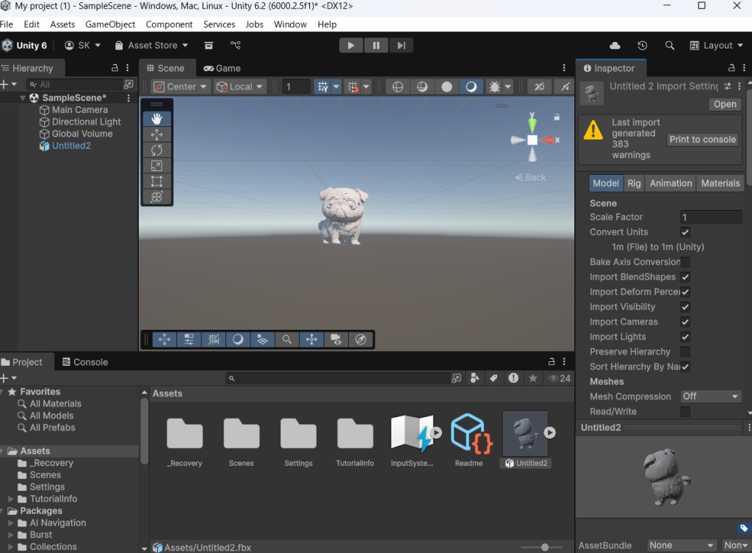Uncheck Import BlendShapes option
The image size is (752, 553).
pyautogui.click(x=685, y=277)
